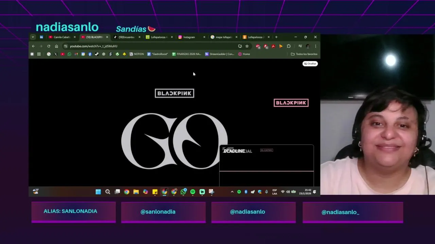The width and height of the screenshot is (435, 244).
Task: Show hidden system tray icons
Action: (x=232, y=192)
